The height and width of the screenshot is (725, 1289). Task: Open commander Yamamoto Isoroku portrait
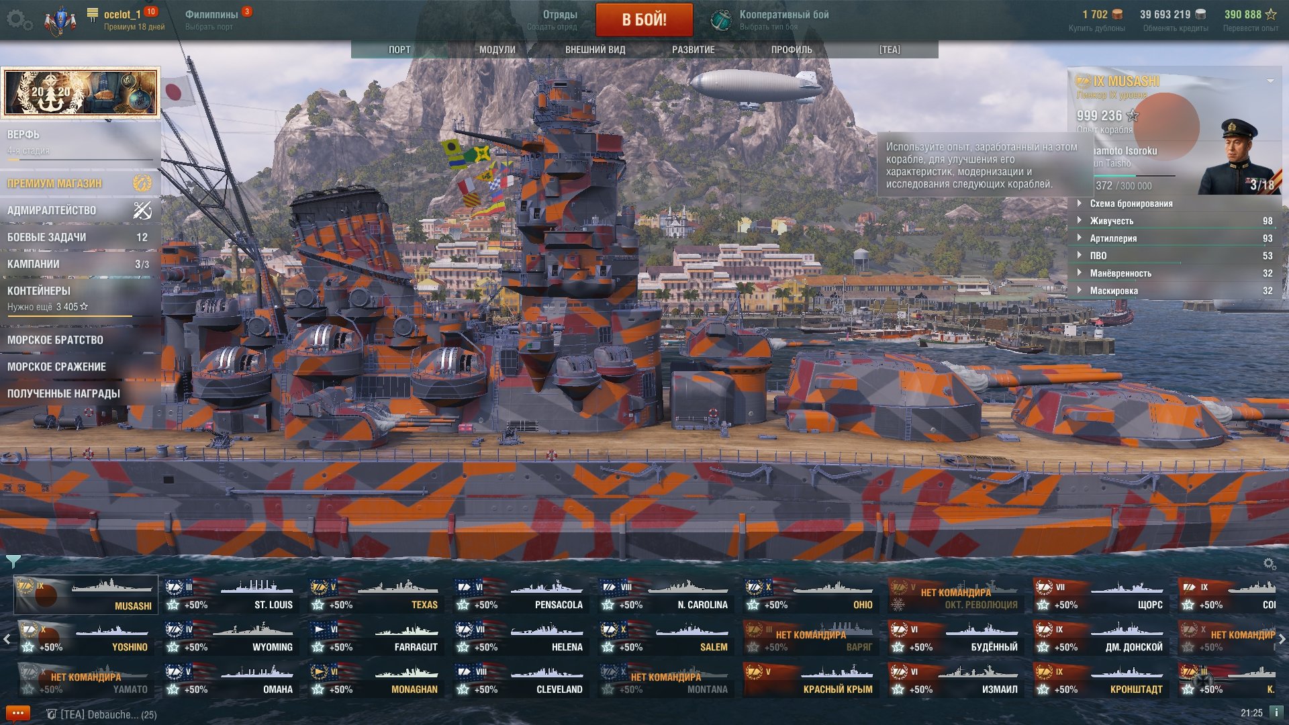(1239, 156)
